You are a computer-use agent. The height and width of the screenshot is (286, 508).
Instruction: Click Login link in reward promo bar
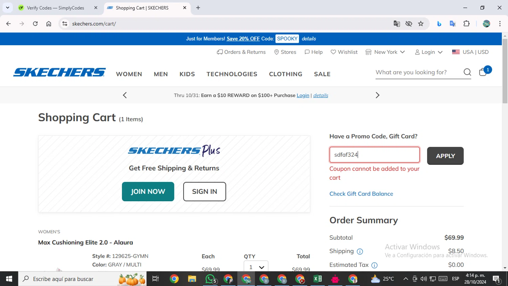(x=303, y=96)
